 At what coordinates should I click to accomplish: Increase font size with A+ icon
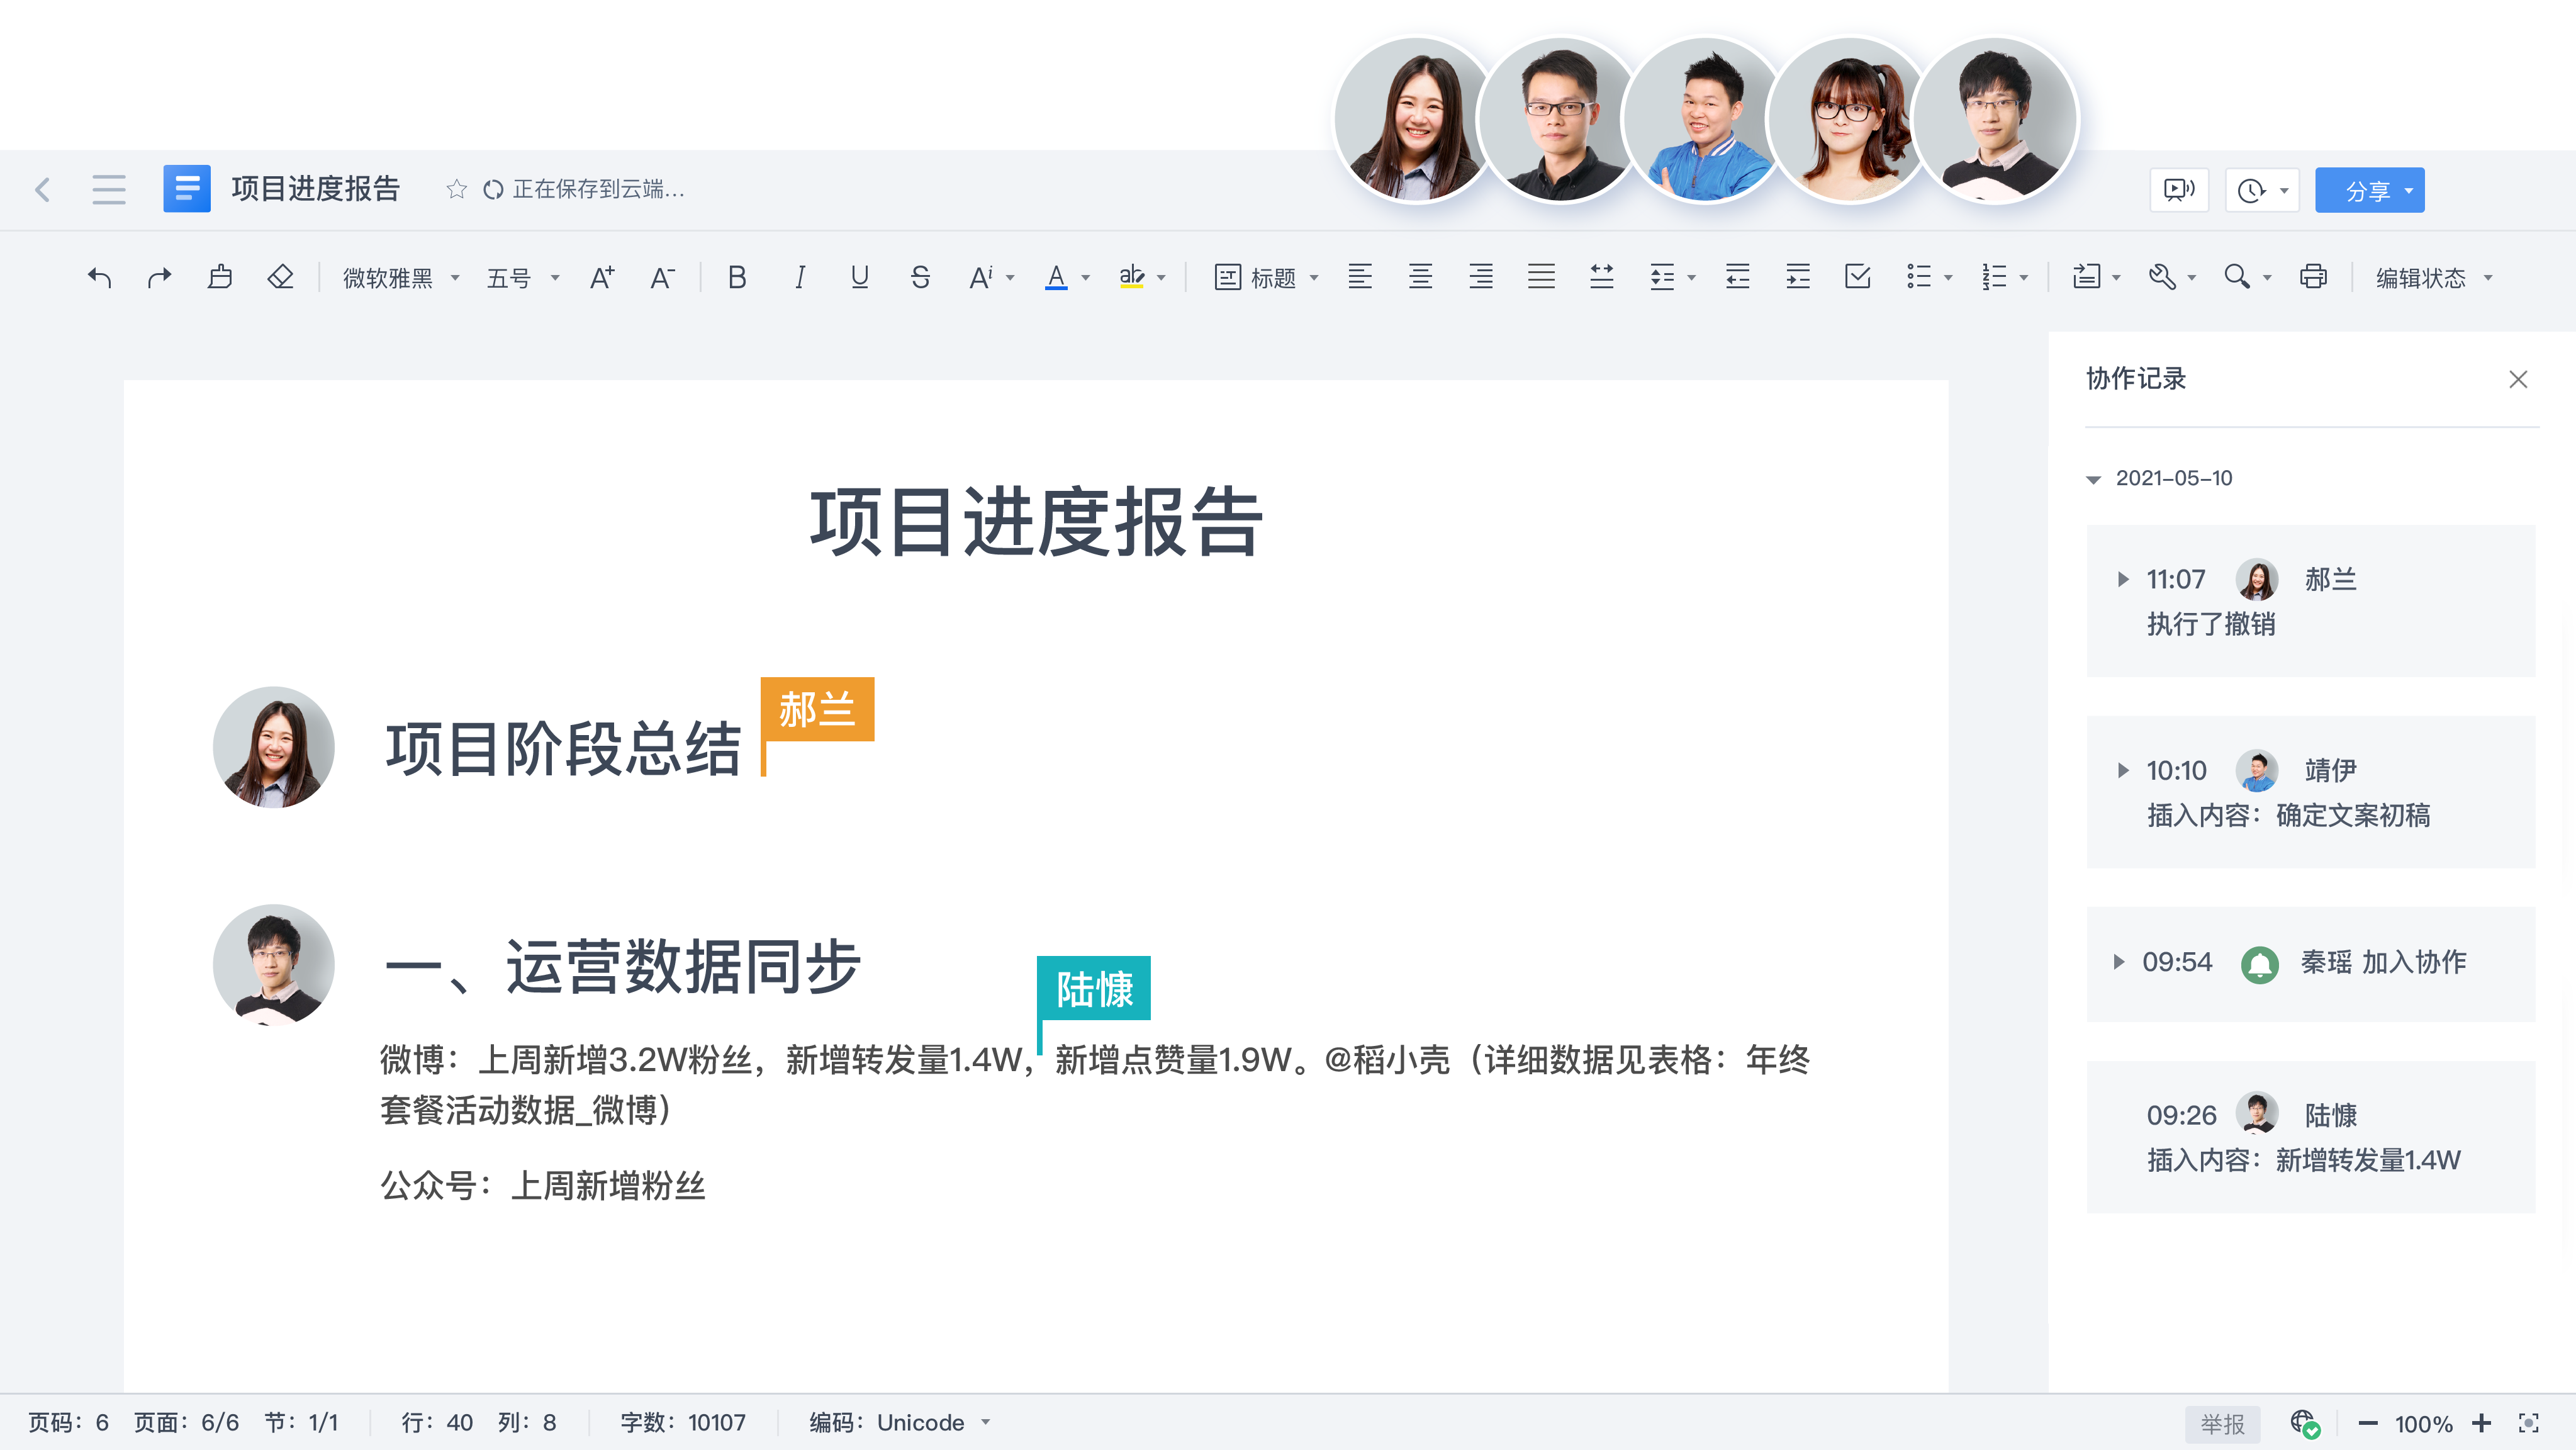click(602, 277)
